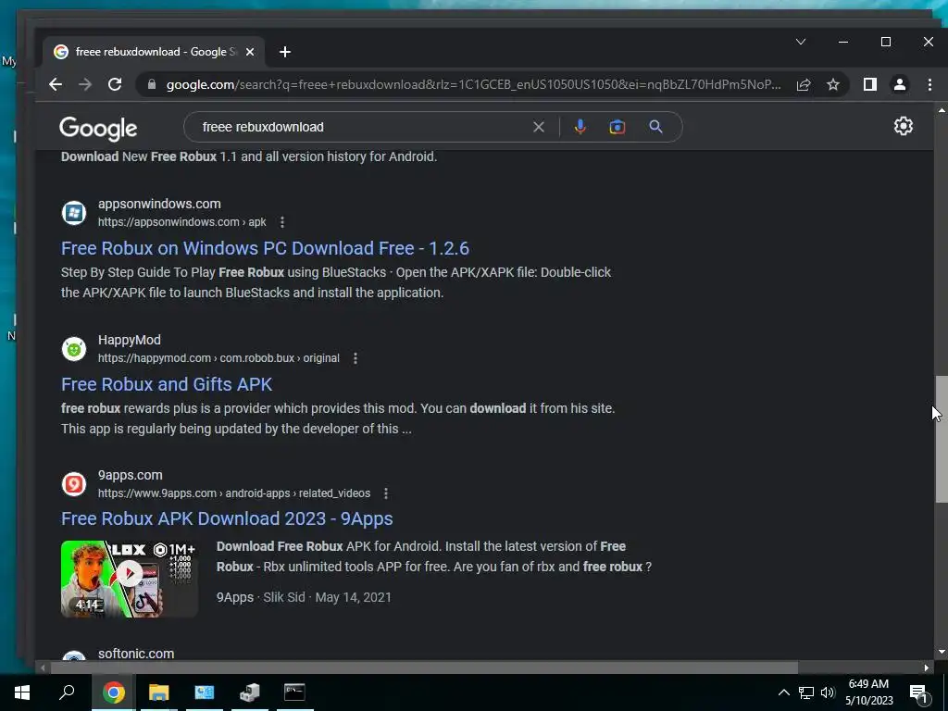Go back to previous page in Chrome
This screenshot has width=948, height=711.
point(56,84)
